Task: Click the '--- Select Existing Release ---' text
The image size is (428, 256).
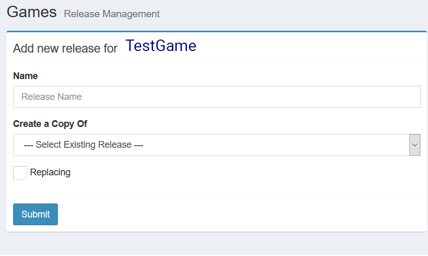Action: click(x=84, y=145)
